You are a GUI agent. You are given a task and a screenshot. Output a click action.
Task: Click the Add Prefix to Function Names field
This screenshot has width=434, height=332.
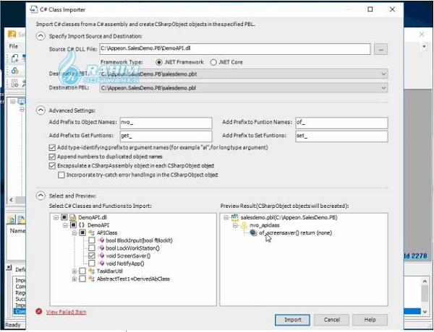[x=341, y=123]
